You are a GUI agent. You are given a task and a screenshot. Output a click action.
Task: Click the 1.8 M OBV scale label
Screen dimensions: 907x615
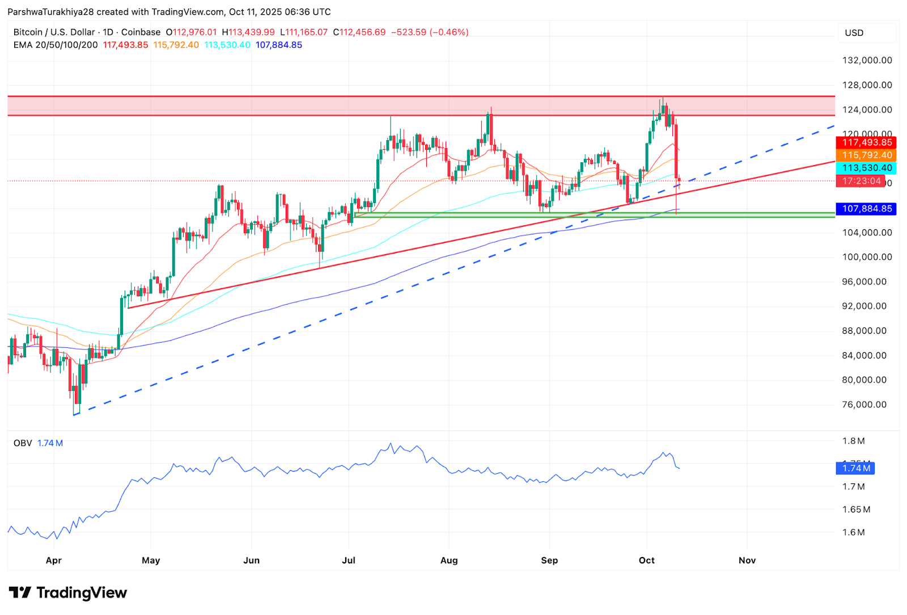tap(853, 441)
